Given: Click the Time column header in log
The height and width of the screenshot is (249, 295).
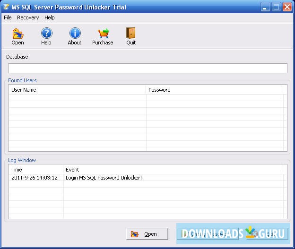Looking at the screenshot, I should 36,170.
